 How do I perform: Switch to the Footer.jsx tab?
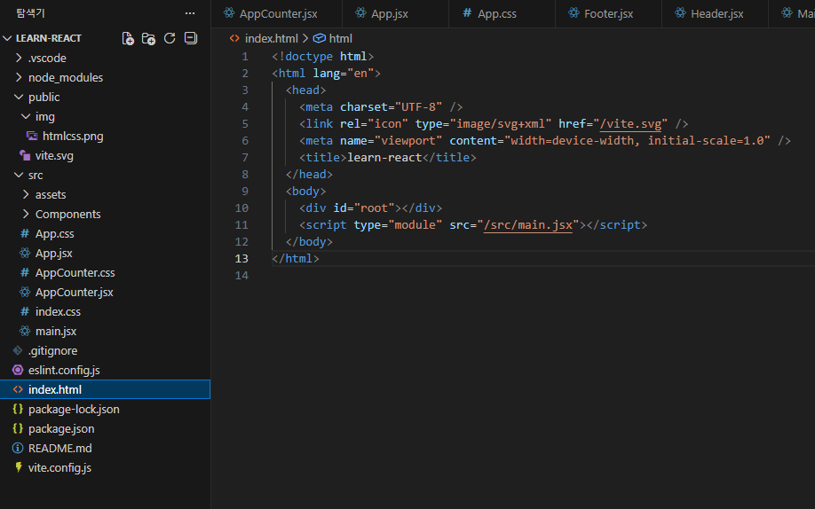[608, 14]
